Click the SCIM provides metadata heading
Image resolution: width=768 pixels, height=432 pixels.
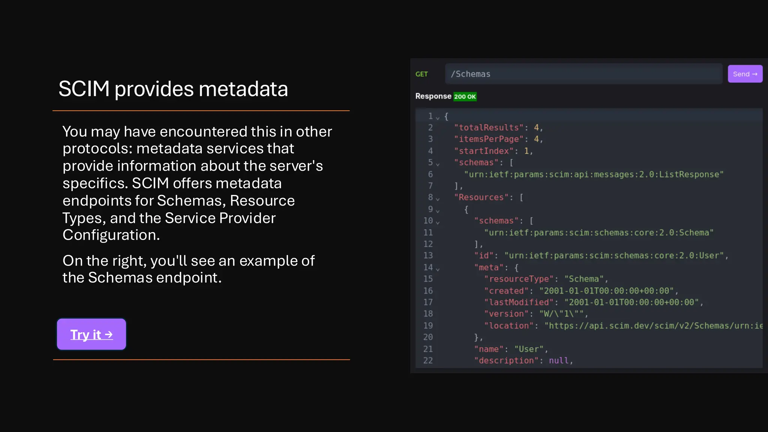173,89
